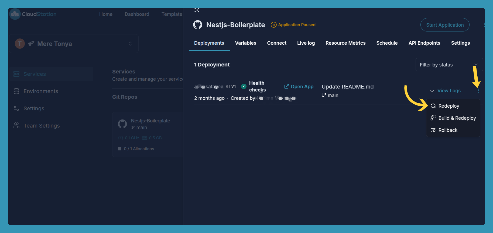Screen dimensions: 493x233
Task: Click the Git Repos heading
Action: point(125,97)
